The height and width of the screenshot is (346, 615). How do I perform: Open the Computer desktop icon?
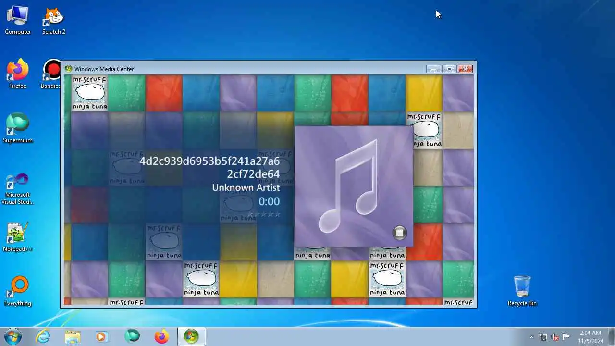point(18,20)
